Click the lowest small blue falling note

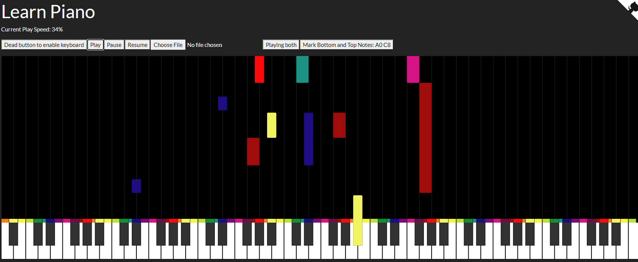[136, 186]
